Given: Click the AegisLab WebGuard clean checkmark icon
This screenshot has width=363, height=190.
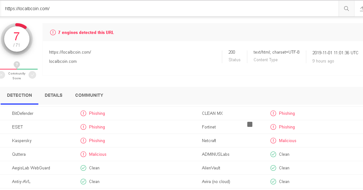Looking at the screenshot, I should click(83, 168).
